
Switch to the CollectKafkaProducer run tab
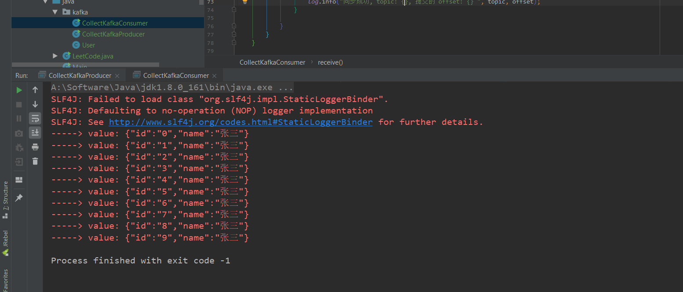(x=79, y=75)
